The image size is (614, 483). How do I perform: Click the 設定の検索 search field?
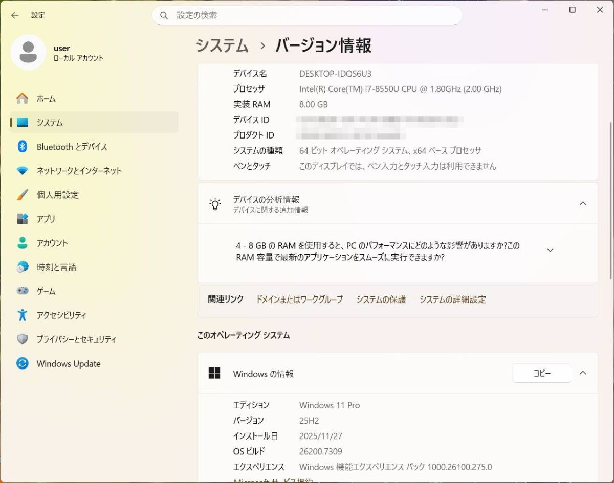(307, 15)
